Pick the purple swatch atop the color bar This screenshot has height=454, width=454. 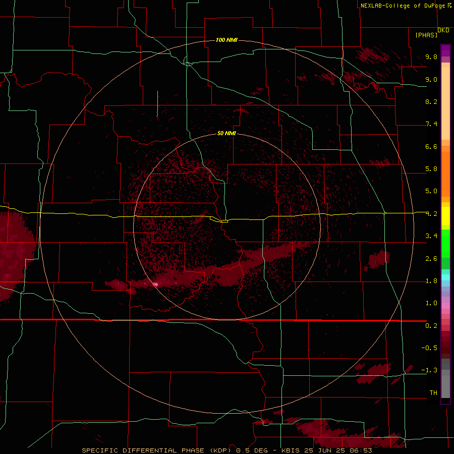pos(445,50)
